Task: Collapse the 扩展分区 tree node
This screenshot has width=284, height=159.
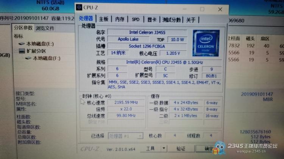Action: (x=16, y=51)
